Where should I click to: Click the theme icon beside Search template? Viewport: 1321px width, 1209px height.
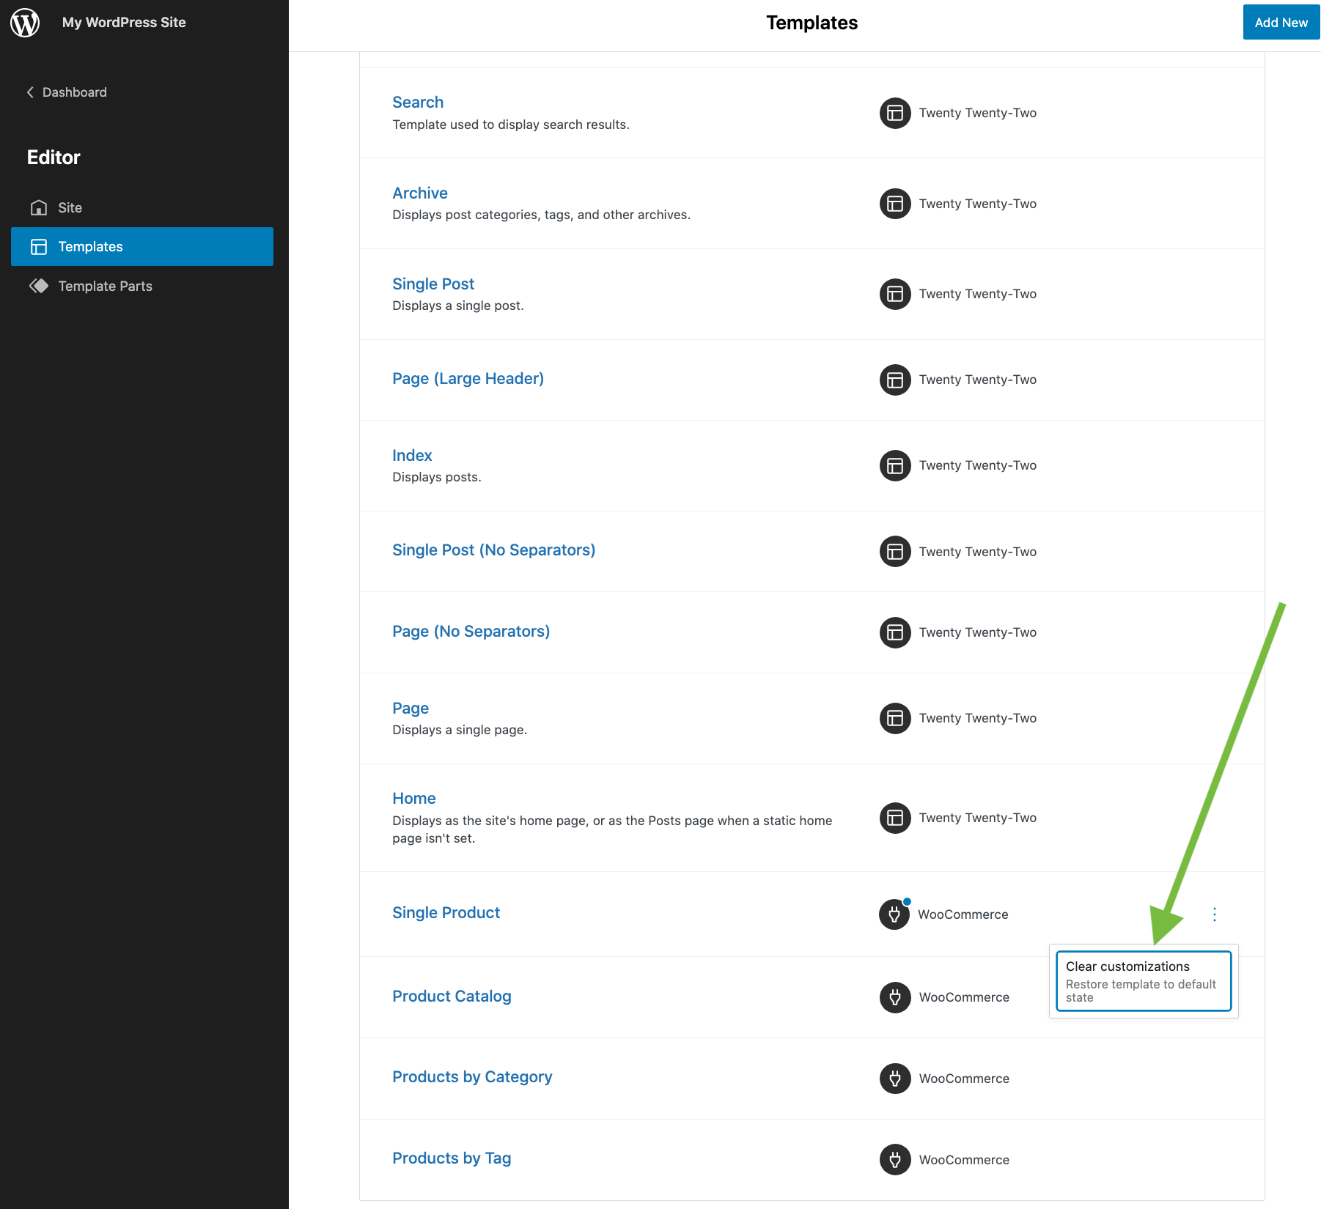(x=894, y=113)
